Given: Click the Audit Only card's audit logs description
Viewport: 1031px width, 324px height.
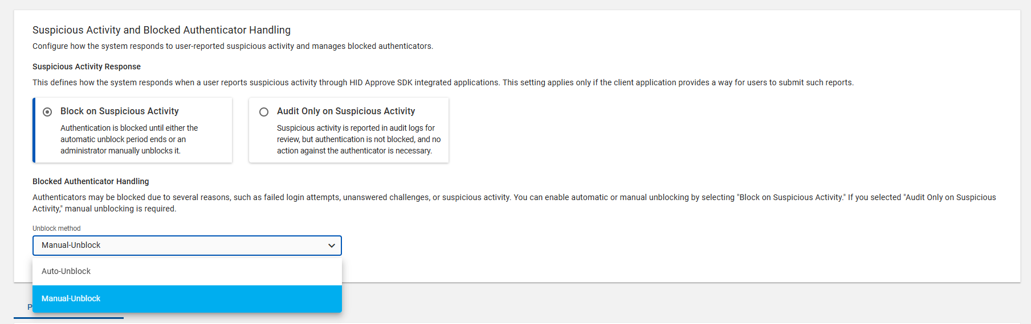Looking at the screenshot, I should tap(358, 139).
